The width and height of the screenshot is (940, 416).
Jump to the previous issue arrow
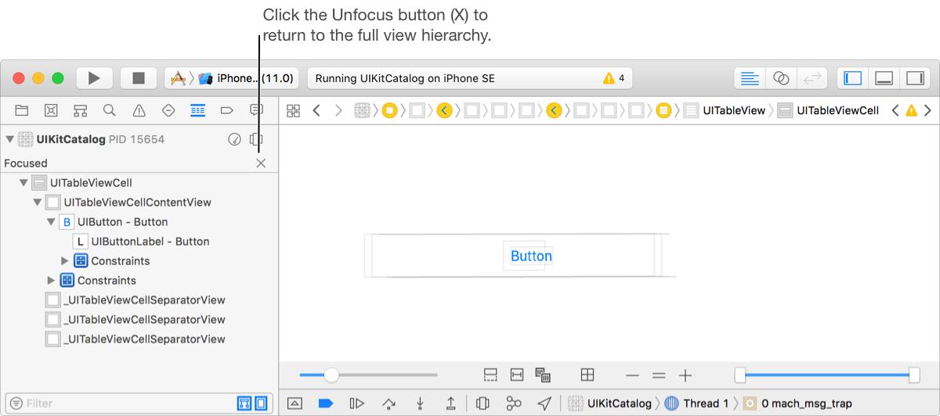coord(895,110)
